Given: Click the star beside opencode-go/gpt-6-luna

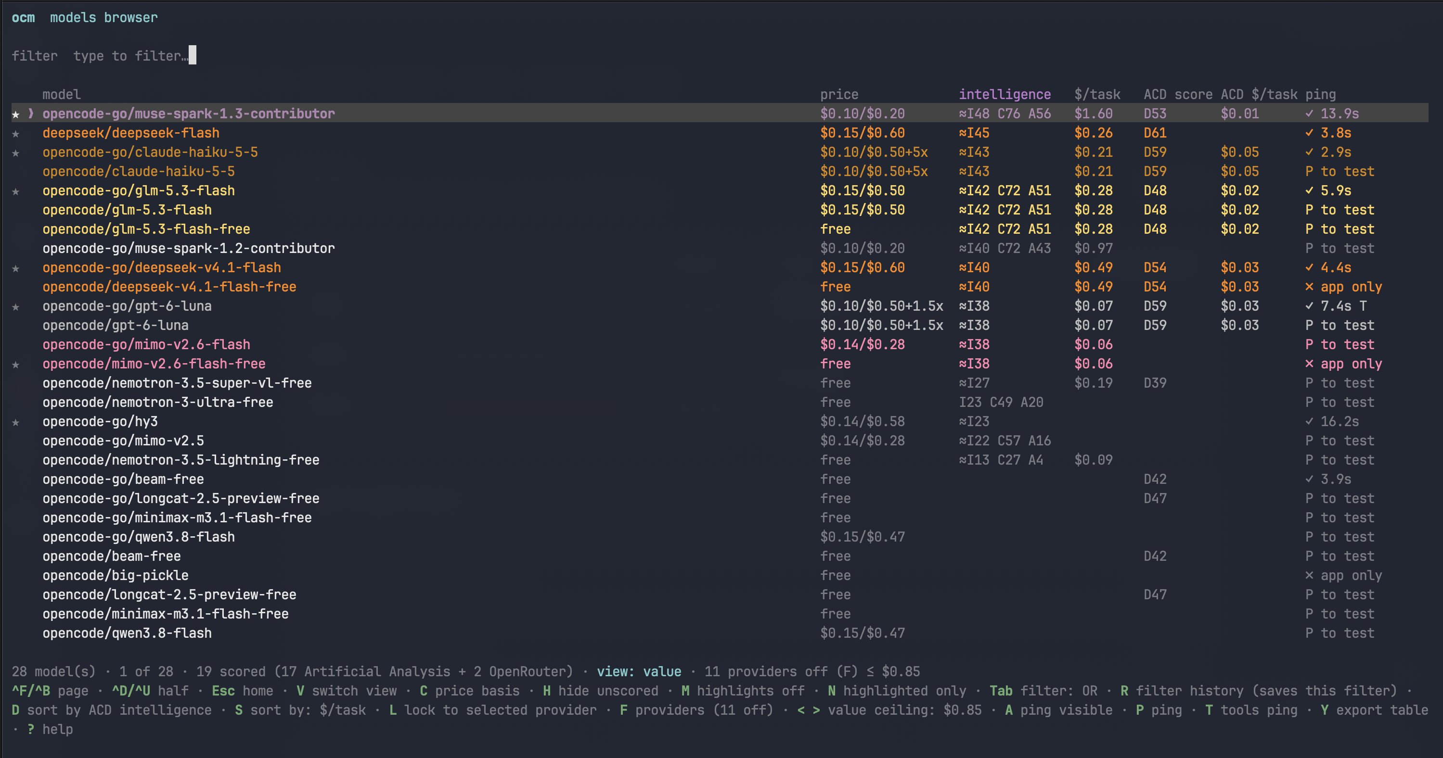Looking at the screenshot, I should [x=16, y=307].
